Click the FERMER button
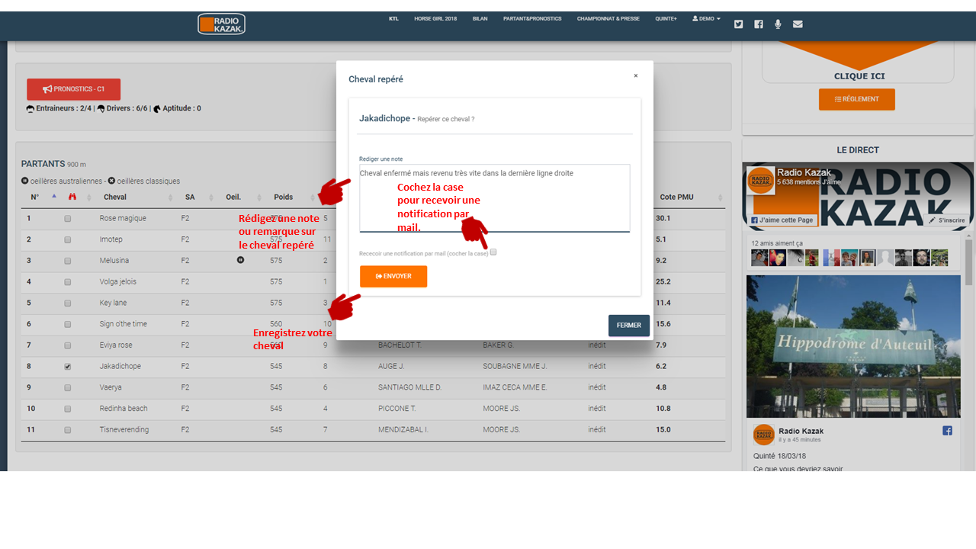The height and width of the screenshot is (549, 976). [x=629, y=326]
